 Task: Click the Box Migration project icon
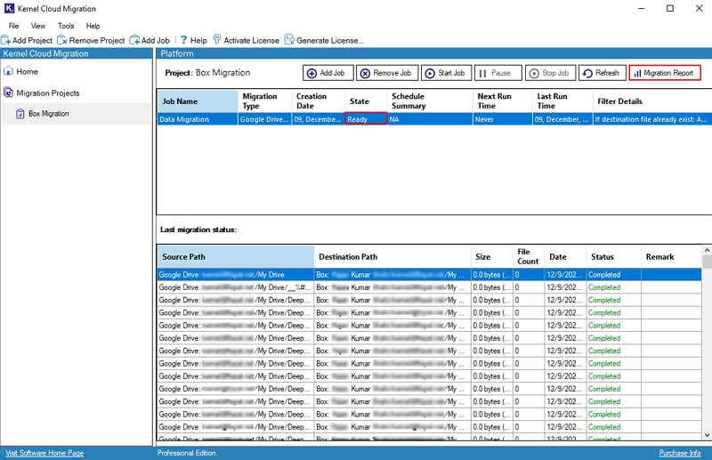pos(20,114)
